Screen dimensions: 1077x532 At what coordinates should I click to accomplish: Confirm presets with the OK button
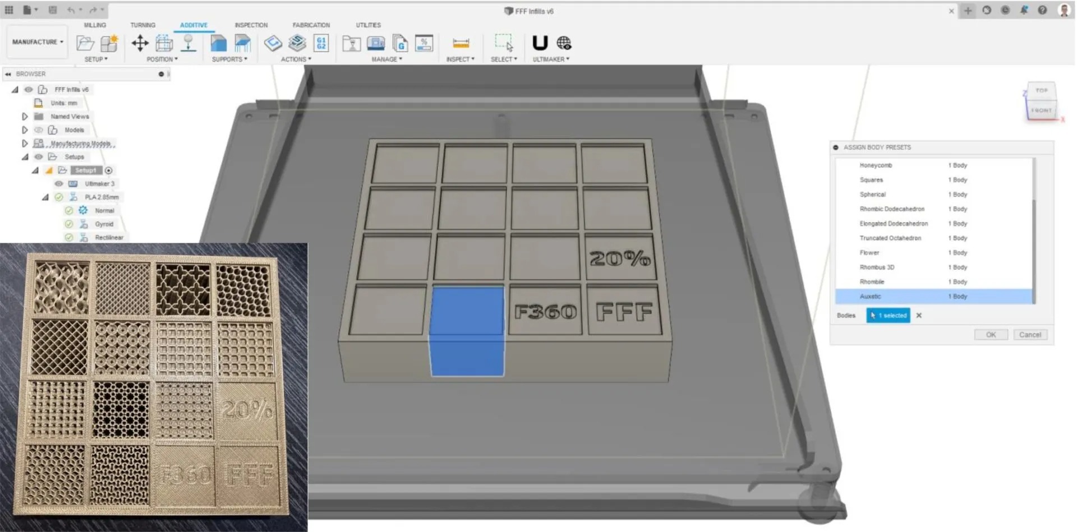(x=991, y=335)
